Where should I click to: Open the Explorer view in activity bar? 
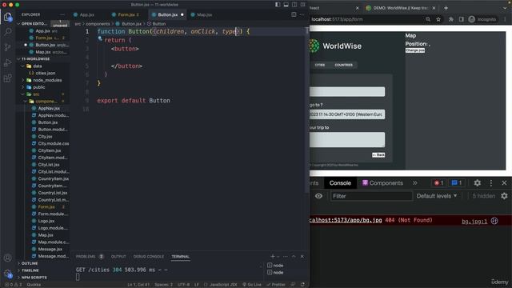coord(8,16)
